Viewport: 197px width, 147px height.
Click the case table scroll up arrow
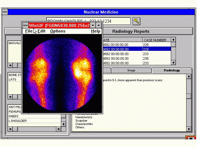(x=173, y=40)
